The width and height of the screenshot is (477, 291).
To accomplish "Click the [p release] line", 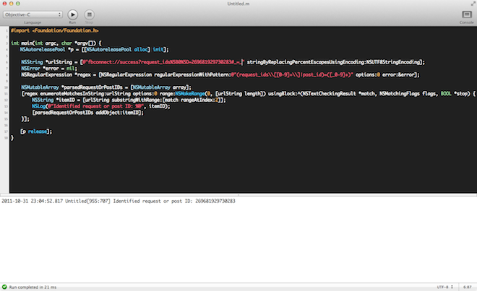I will [36, 131].
